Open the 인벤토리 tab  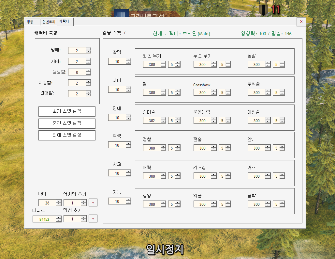pos(49,22)
